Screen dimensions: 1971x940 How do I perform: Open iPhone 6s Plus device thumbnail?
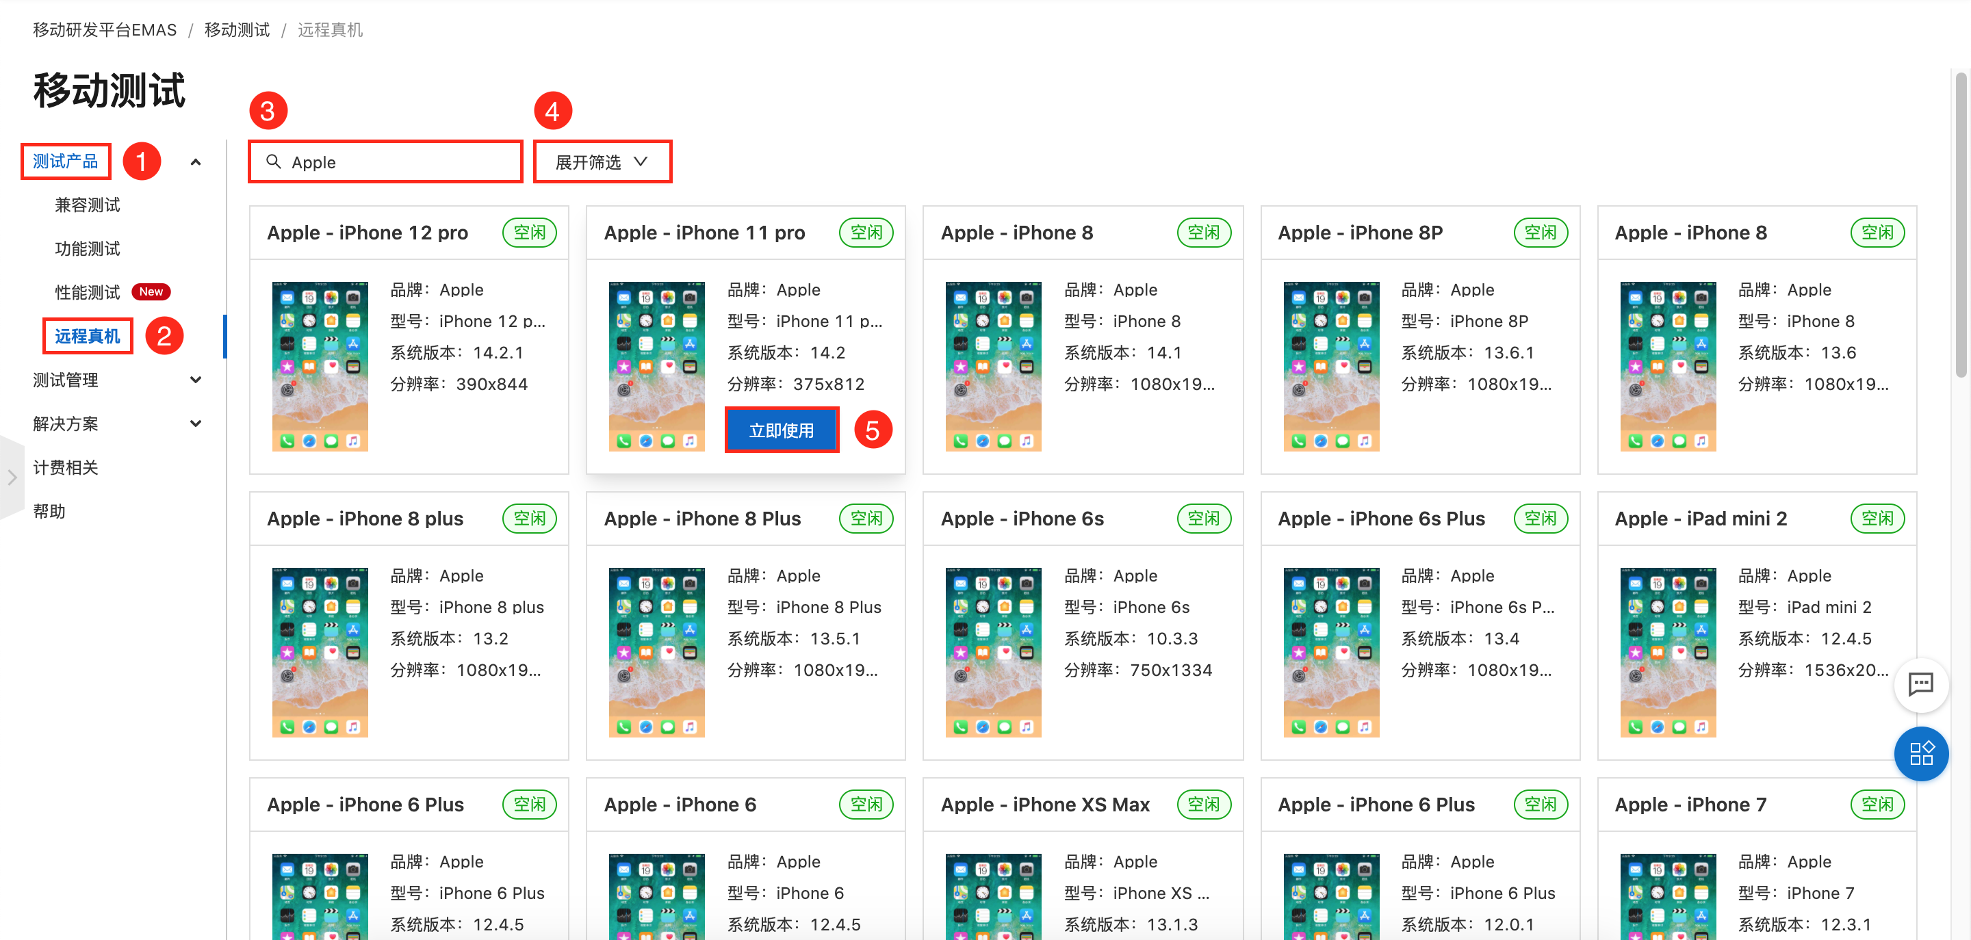[1331, 653]
